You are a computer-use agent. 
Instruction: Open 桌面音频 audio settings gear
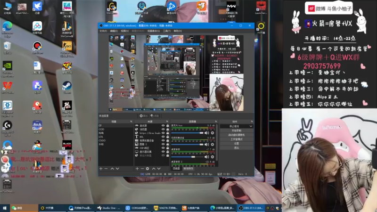click(213, 157)
